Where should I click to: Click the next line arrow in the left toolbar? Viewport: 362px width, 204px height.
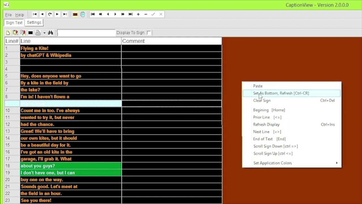[x=57, y=14]
